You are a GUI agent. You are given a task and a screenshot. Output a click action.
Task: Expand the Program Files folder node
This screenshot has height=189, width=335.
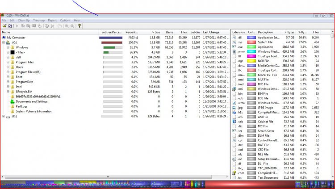pyautogui.click(x=8, y=62)
